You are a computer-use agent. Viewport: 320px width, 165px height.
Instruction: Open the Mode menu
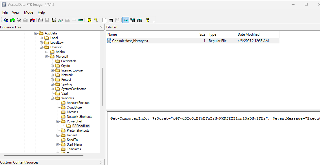pyautogui.click(x=29, y=12)
